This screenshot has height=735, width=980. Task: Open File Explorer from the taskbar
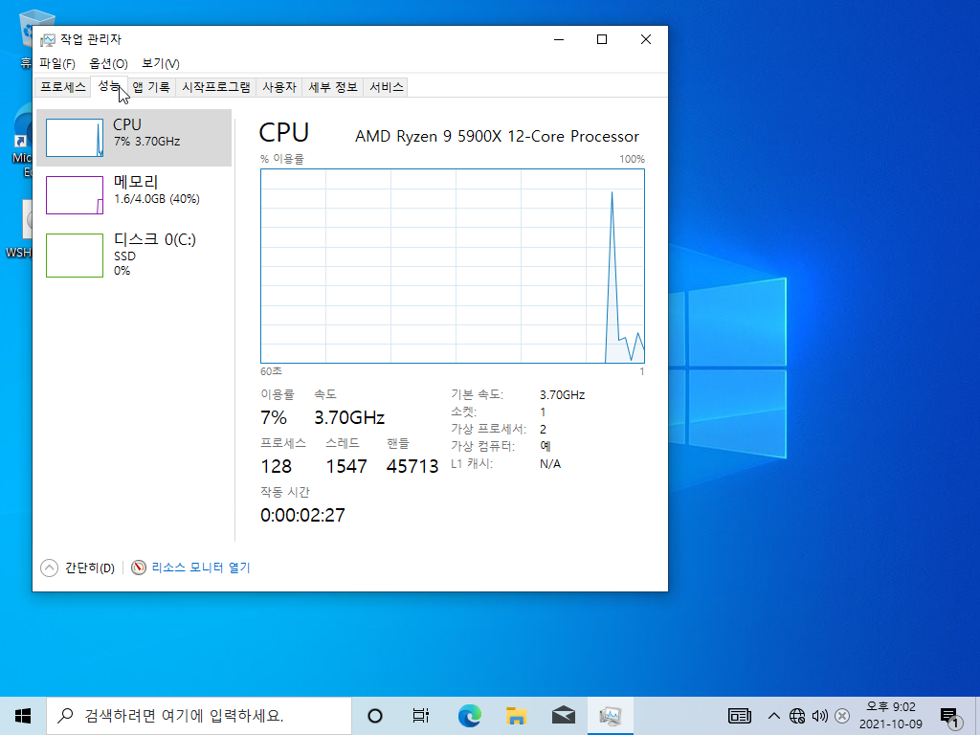click(516, 716)
